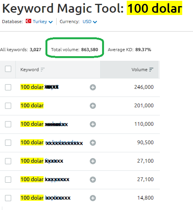Click the Turkey flag icon
Screen dimensions: 193x210
point(29,21)
